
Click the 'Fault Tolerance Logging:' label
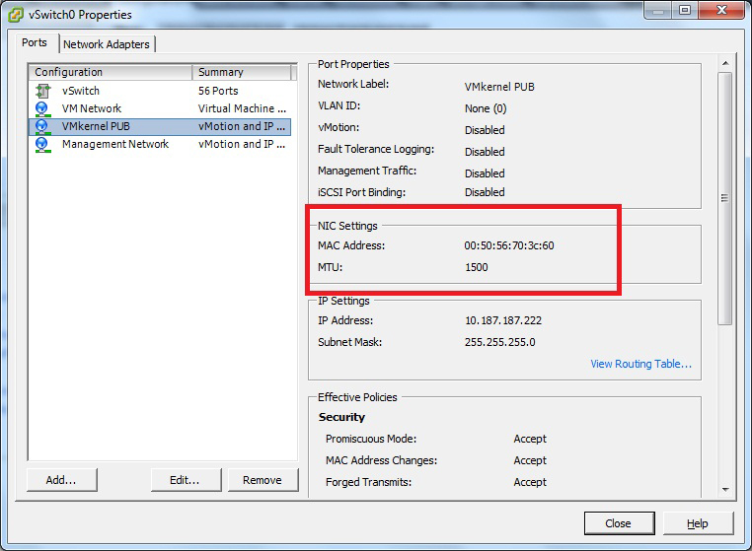tap(376, 150)
